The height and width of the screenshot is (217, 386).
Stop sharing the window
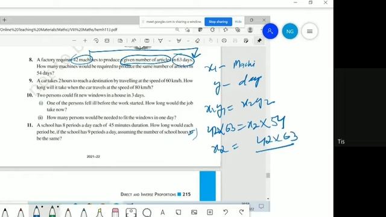click(218, 22)
